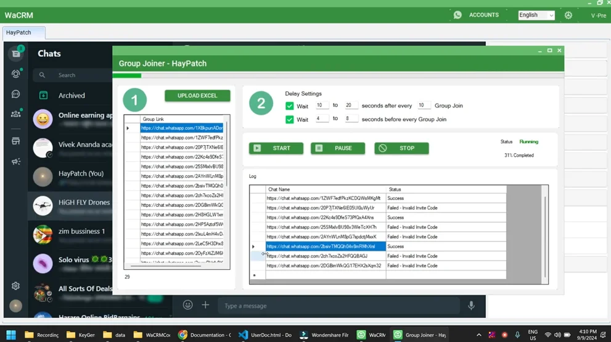The height and width of the screenshot is (342, 611).
Task: Open the Channels icon in WhatsApp sidebar
Action: [16, 94]
